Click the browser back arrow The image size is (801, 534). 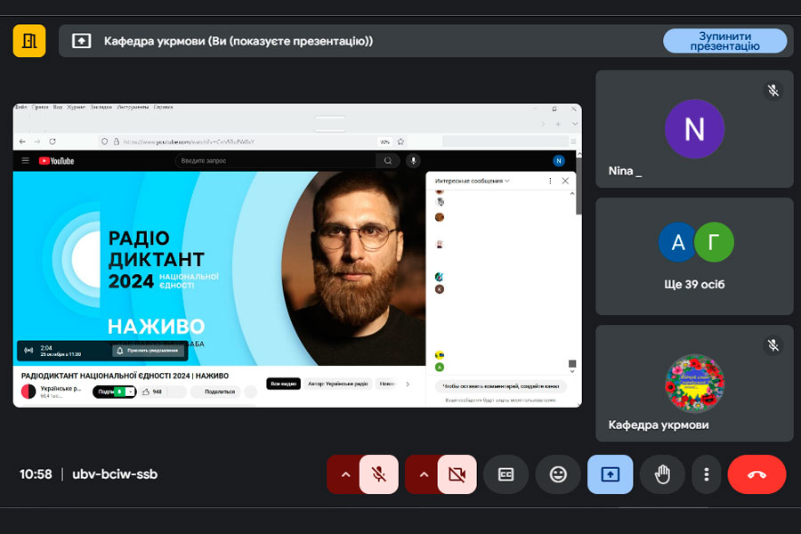click(x=22, y=142)
